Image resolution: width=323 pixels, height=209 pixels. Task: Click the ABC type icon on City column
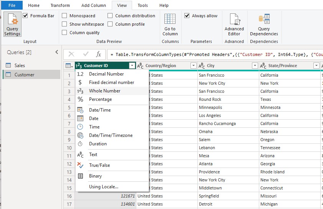click(x=202, y=66)
